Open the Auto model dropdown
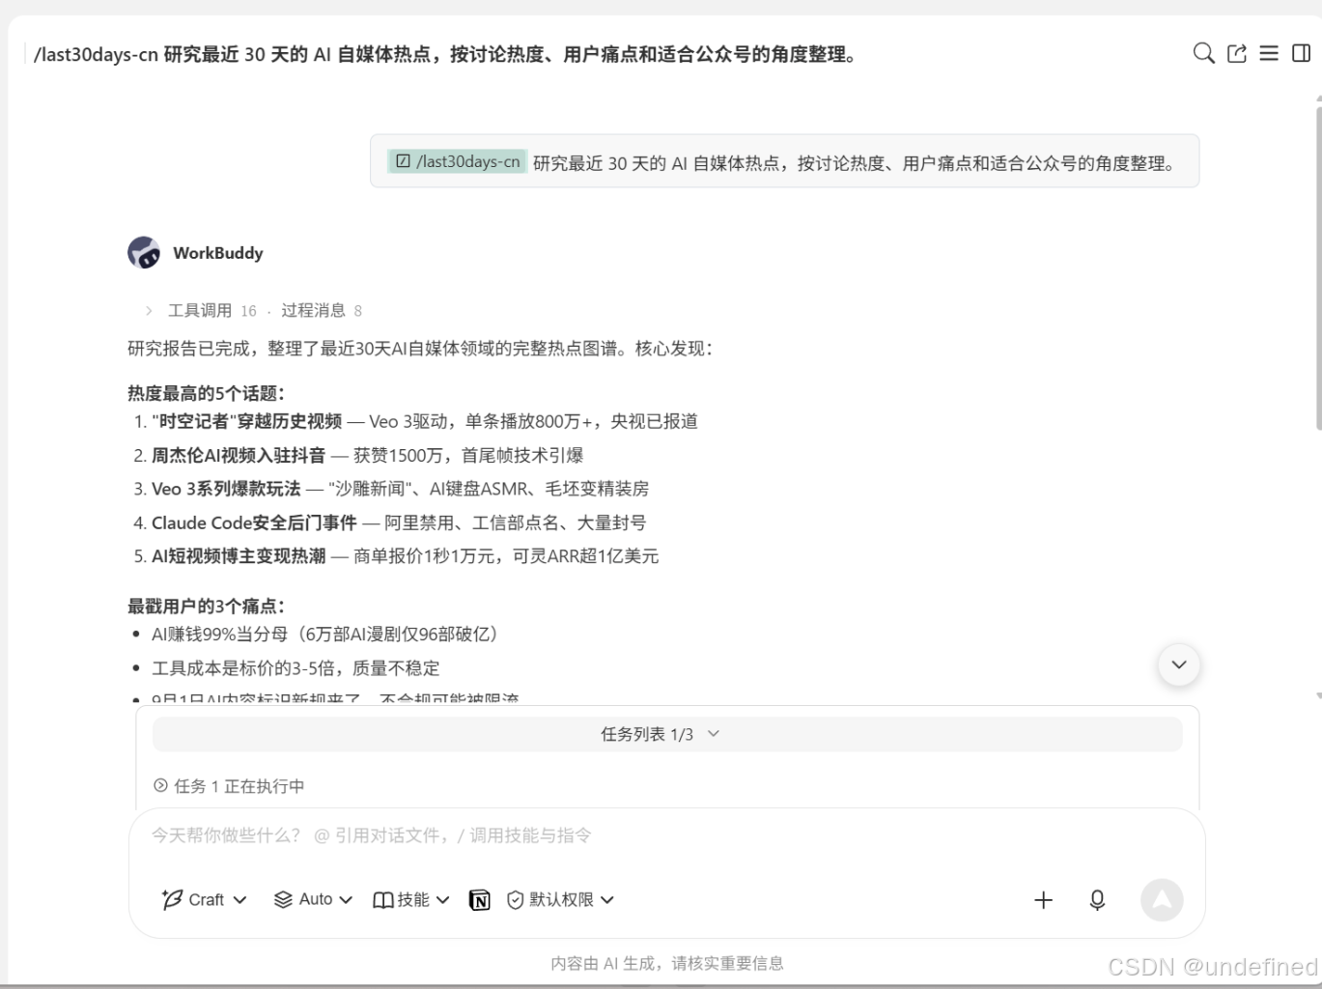1322x989 pixels. tap(314, 899)
